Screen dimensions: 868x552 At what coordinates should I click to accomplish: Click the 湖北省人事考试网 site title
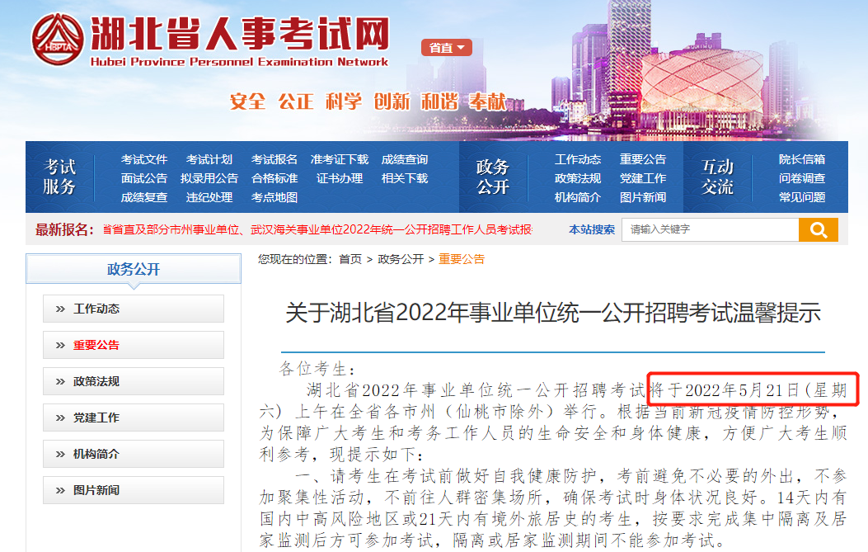coord(240,33)
